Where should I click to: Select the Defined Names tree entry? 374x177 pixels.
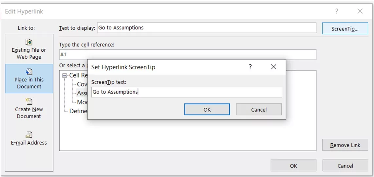[x=78, y=111]
